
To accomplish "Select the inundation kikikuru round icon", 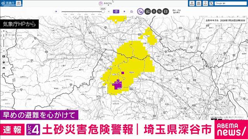I will tap(148, 11).
